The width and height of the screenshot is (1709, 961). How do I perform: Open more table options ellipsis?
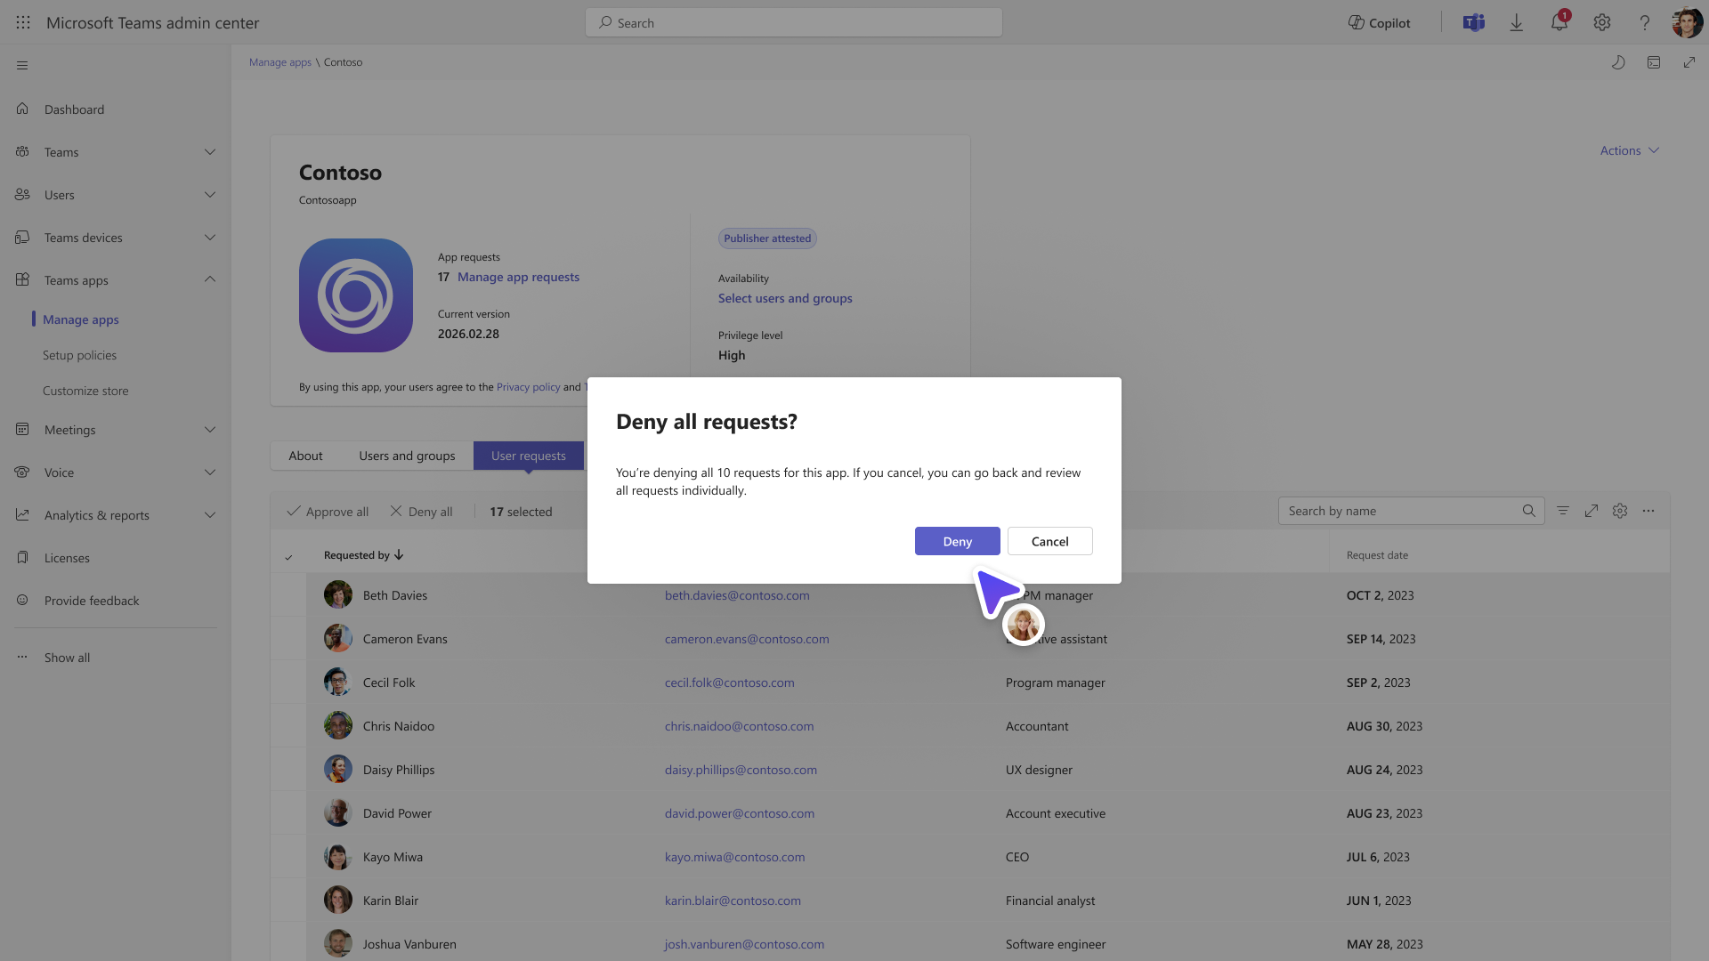point(1648,511)
